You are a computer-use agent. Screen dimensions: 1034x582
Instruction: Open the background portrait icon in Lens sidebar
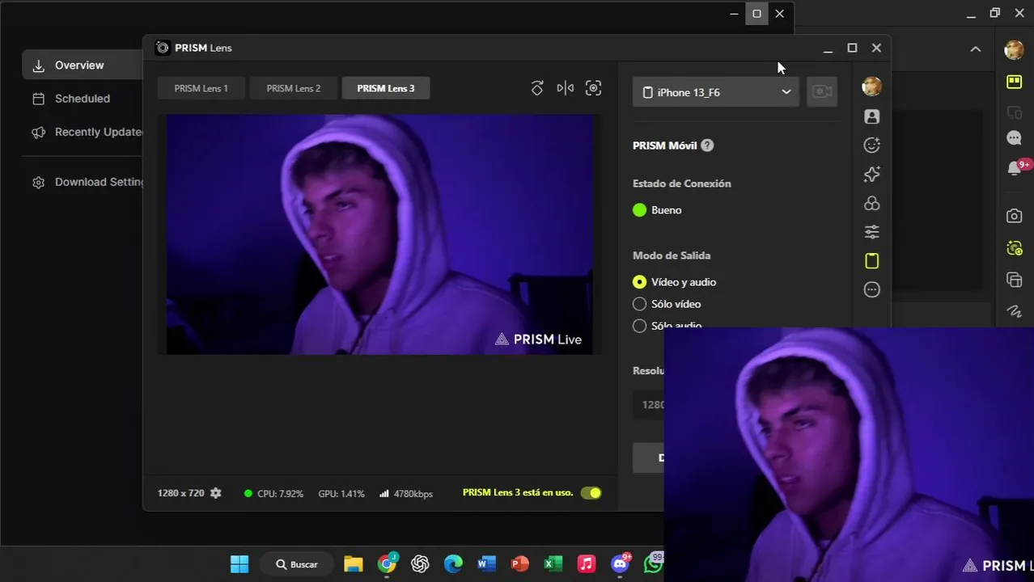tap(871, 116)
